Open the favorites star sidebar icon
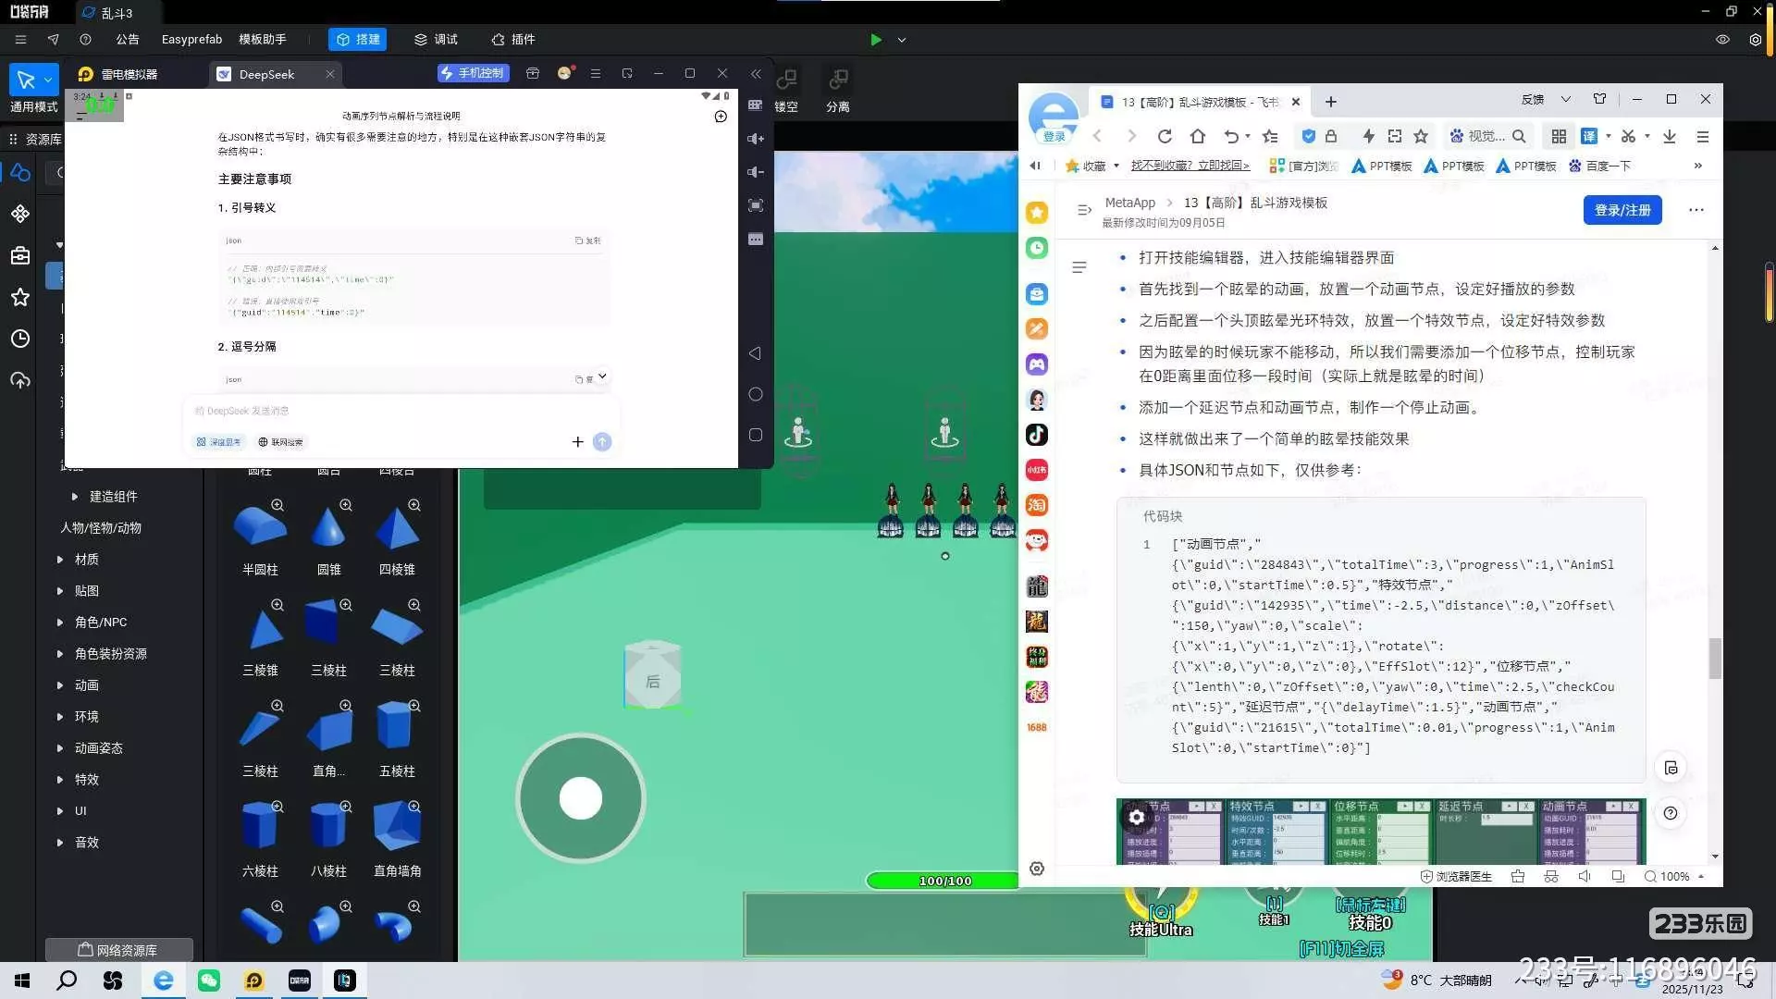Screen dimensions: 1776x999 point(20,297)
